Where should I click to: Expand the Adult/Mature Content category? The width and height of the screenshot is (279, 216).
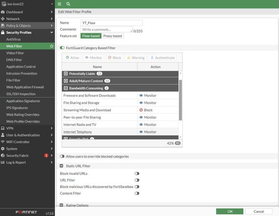(66, 81)
